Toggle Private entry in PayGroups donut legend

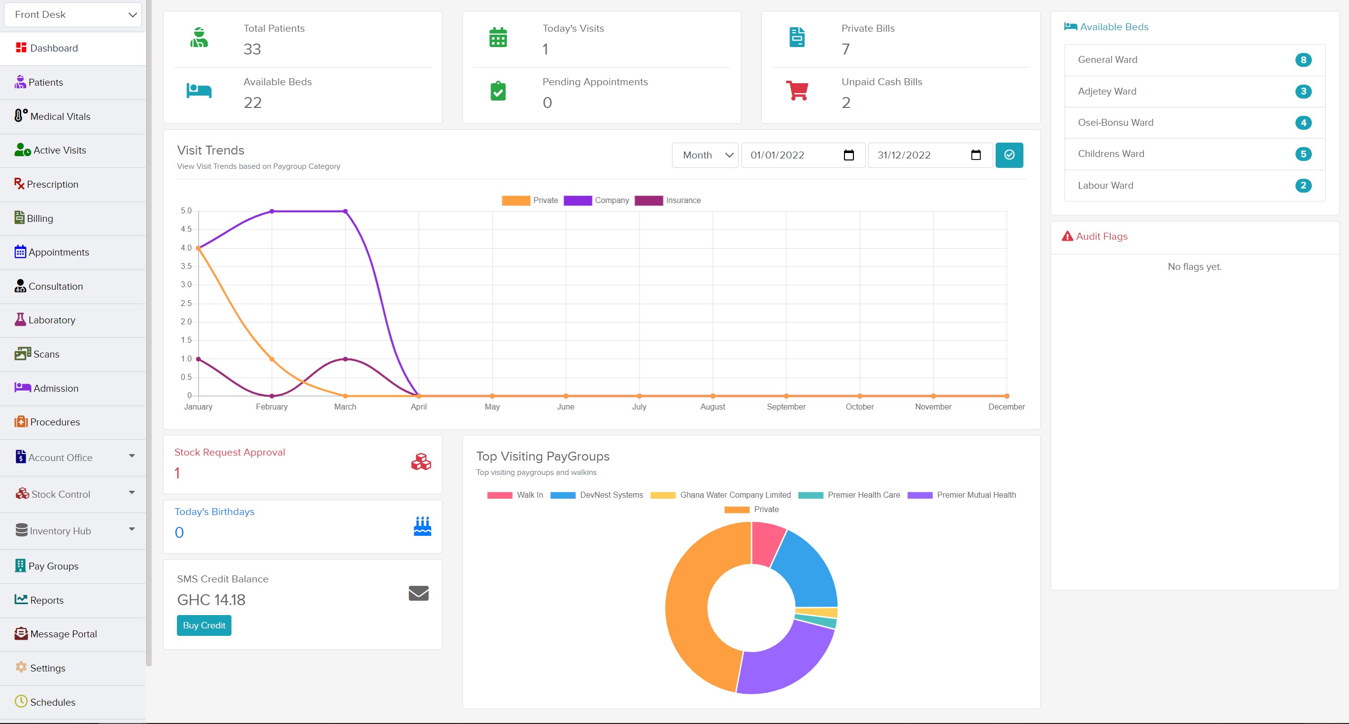[751, 509]
